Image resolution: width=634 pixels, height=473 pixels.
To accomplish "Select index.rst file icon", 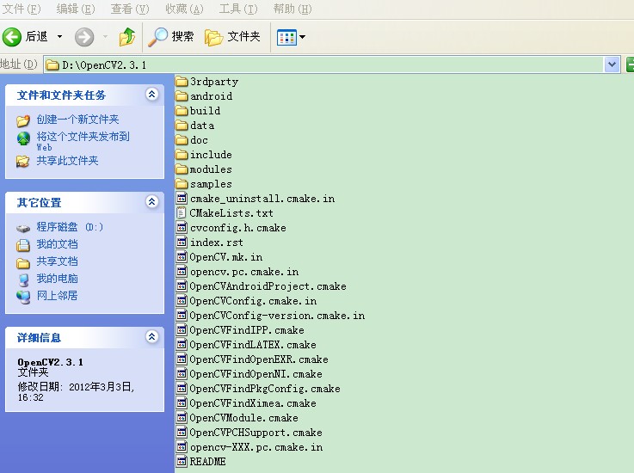I will 182,243.
